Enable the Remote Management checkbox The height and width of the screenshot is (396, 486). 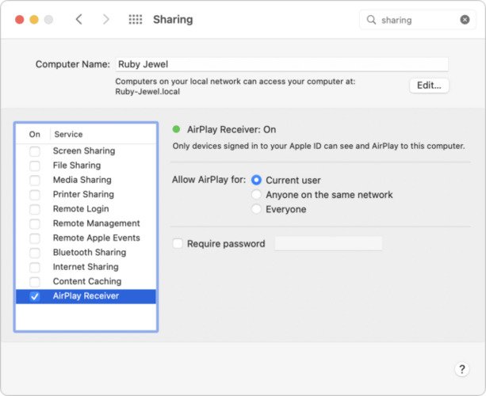35,223
